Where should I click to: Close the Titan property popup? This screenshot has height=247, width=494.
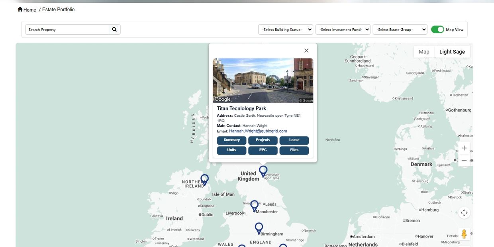306,51
